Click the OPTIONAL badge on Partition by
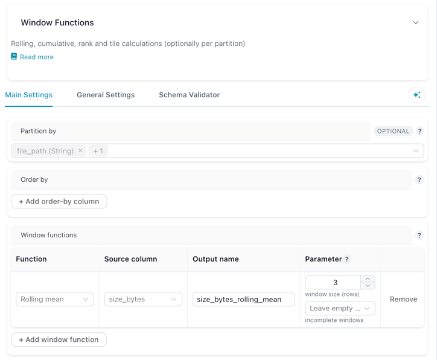437x360 pixels. pyautogui.click(x=393, y=131)
